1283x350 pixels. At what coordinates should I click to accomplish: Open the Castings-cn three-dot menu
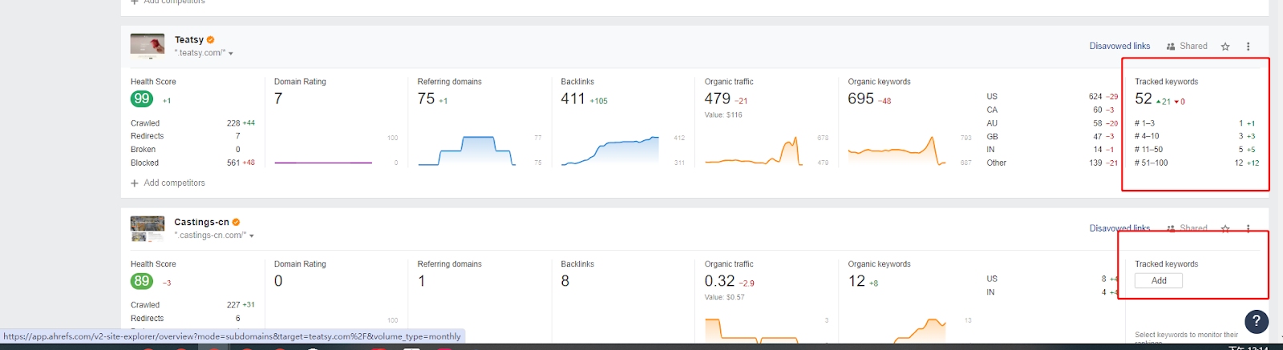1248,228
